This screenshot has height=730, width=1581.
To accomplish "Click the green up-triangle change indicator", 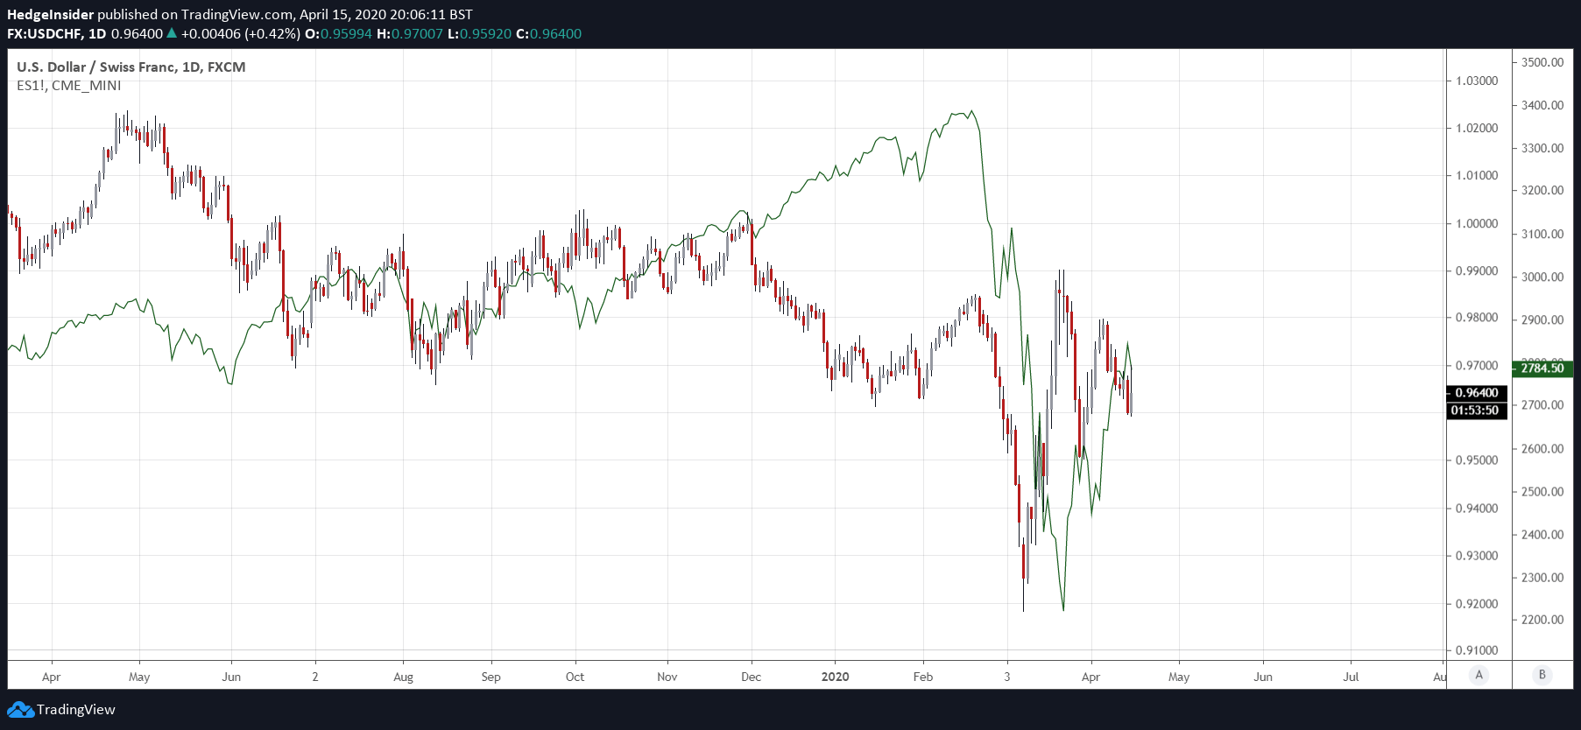I will [x=172, y=34].
